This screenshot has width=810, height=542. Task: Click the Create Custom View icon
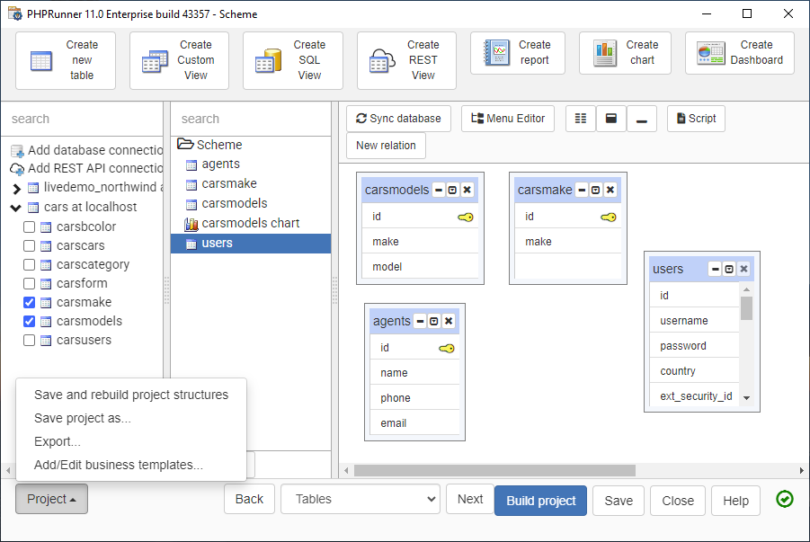155,61
